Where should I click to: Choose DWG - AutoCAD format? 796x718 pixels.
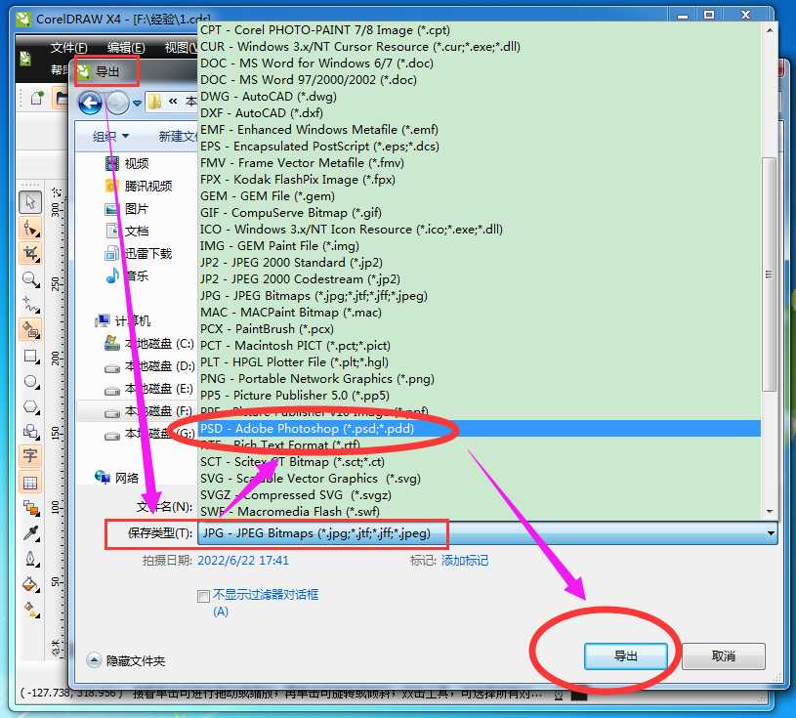click(480, 97)
